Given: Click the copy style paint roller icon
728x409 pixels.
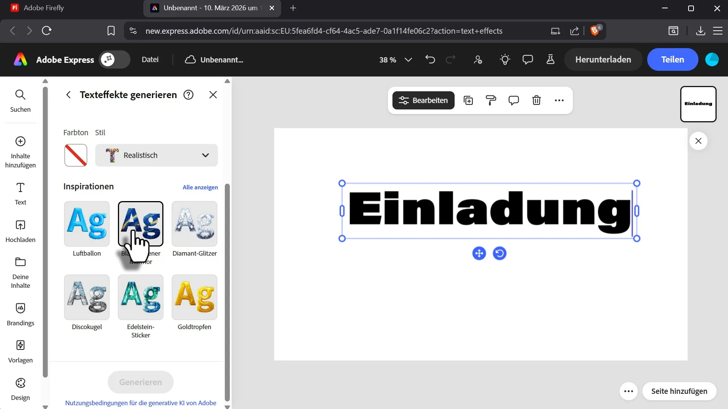Looking at the screenshot, I should click(491, 100).
